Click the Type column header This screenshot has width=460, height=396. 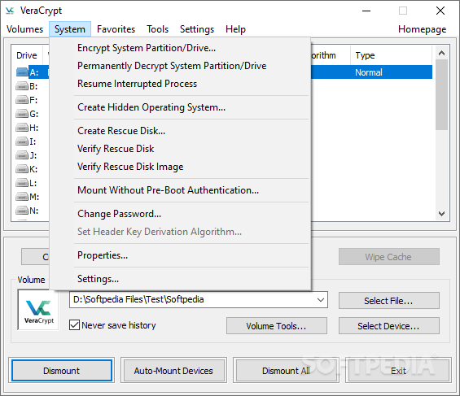pyautogui.click(x=392, y=55)
